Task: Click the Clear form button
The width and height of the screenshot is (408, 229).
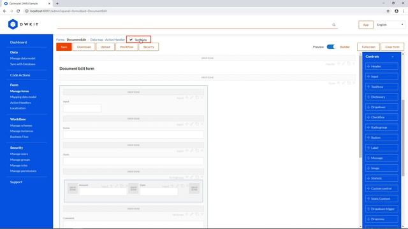Action: (x=393, y=47)
